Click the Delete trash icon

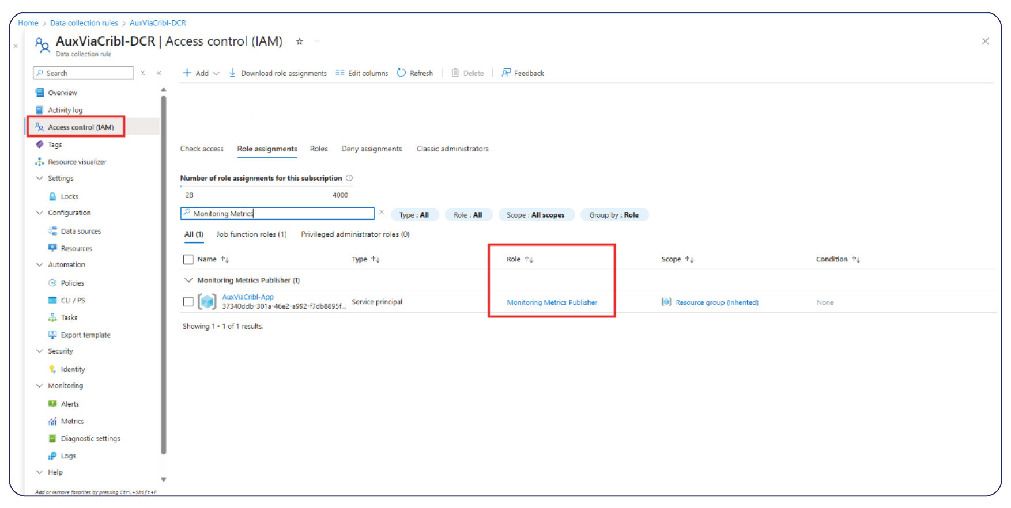coord(455,73)
